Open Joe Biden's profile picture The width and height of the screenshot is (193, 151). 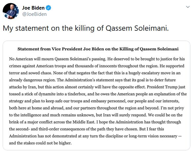11,11
